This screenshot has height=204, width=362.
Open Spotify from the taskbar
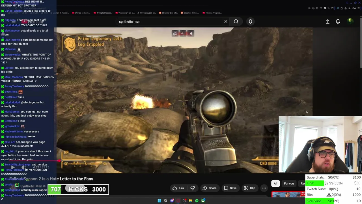click(x=197, y=201)
